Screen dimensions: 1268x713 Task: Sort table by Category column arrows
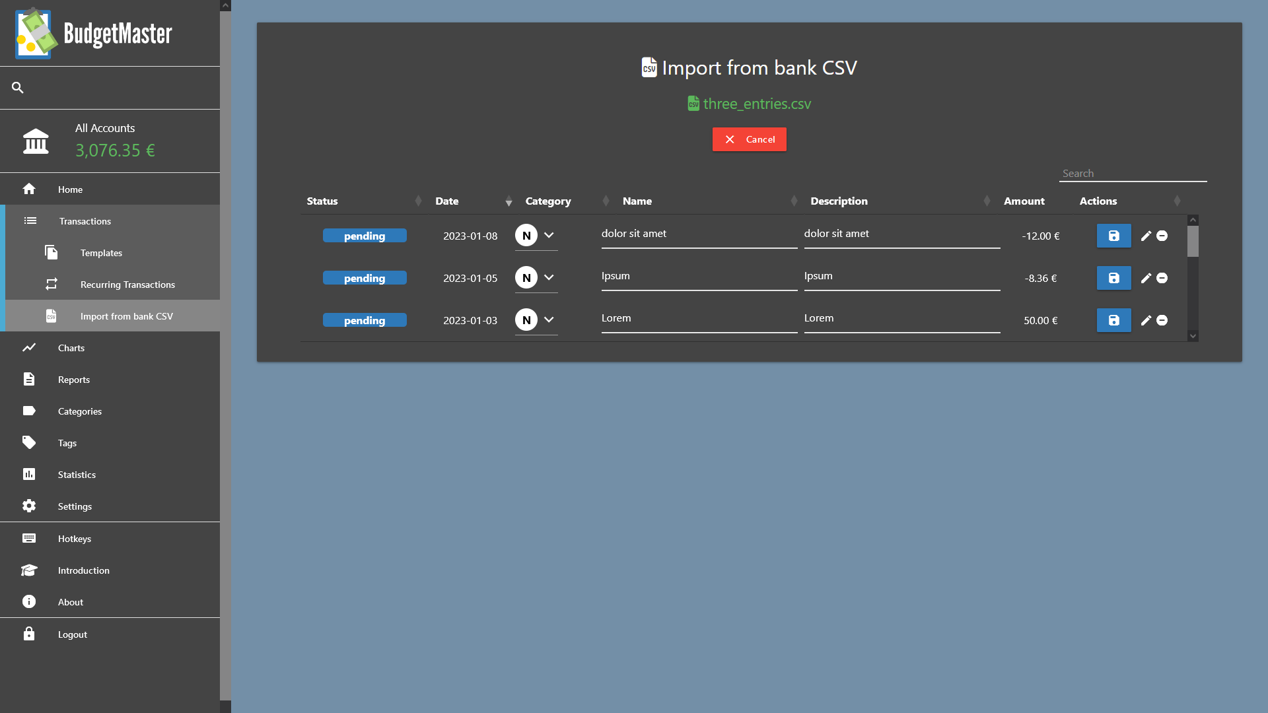pos(606,201)
